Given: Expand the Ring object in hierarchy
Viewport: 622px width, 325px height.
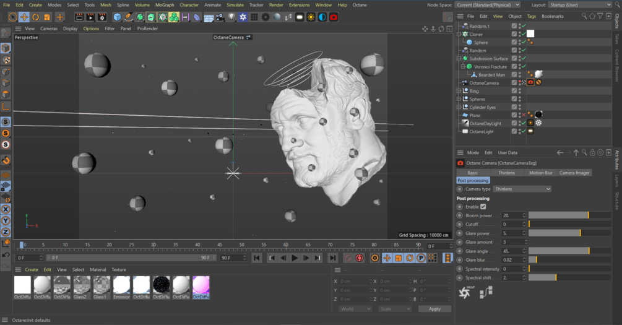Looking at the screenshot, I should tap(459, 91).
